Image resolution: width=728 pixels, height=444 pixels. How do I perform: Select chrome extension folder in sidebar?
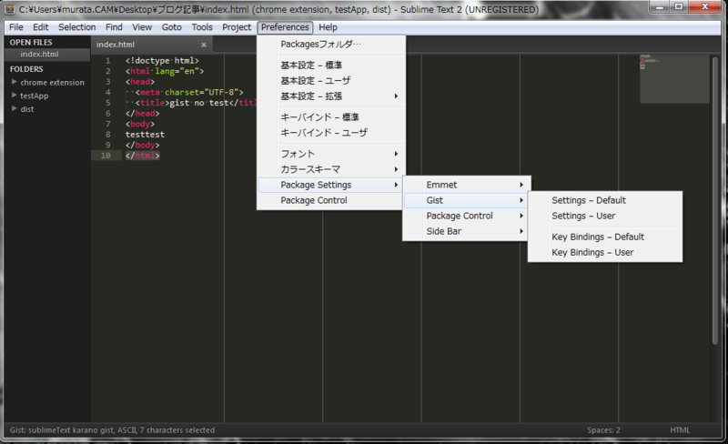[x=53, y=82]
